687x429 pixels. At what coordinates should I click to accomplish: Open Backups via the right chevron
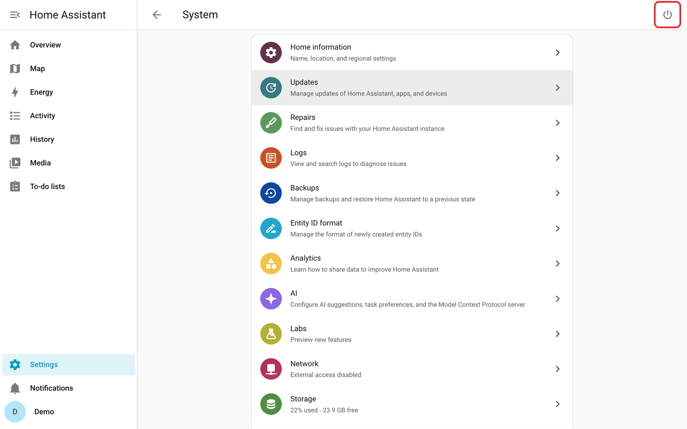557,193
